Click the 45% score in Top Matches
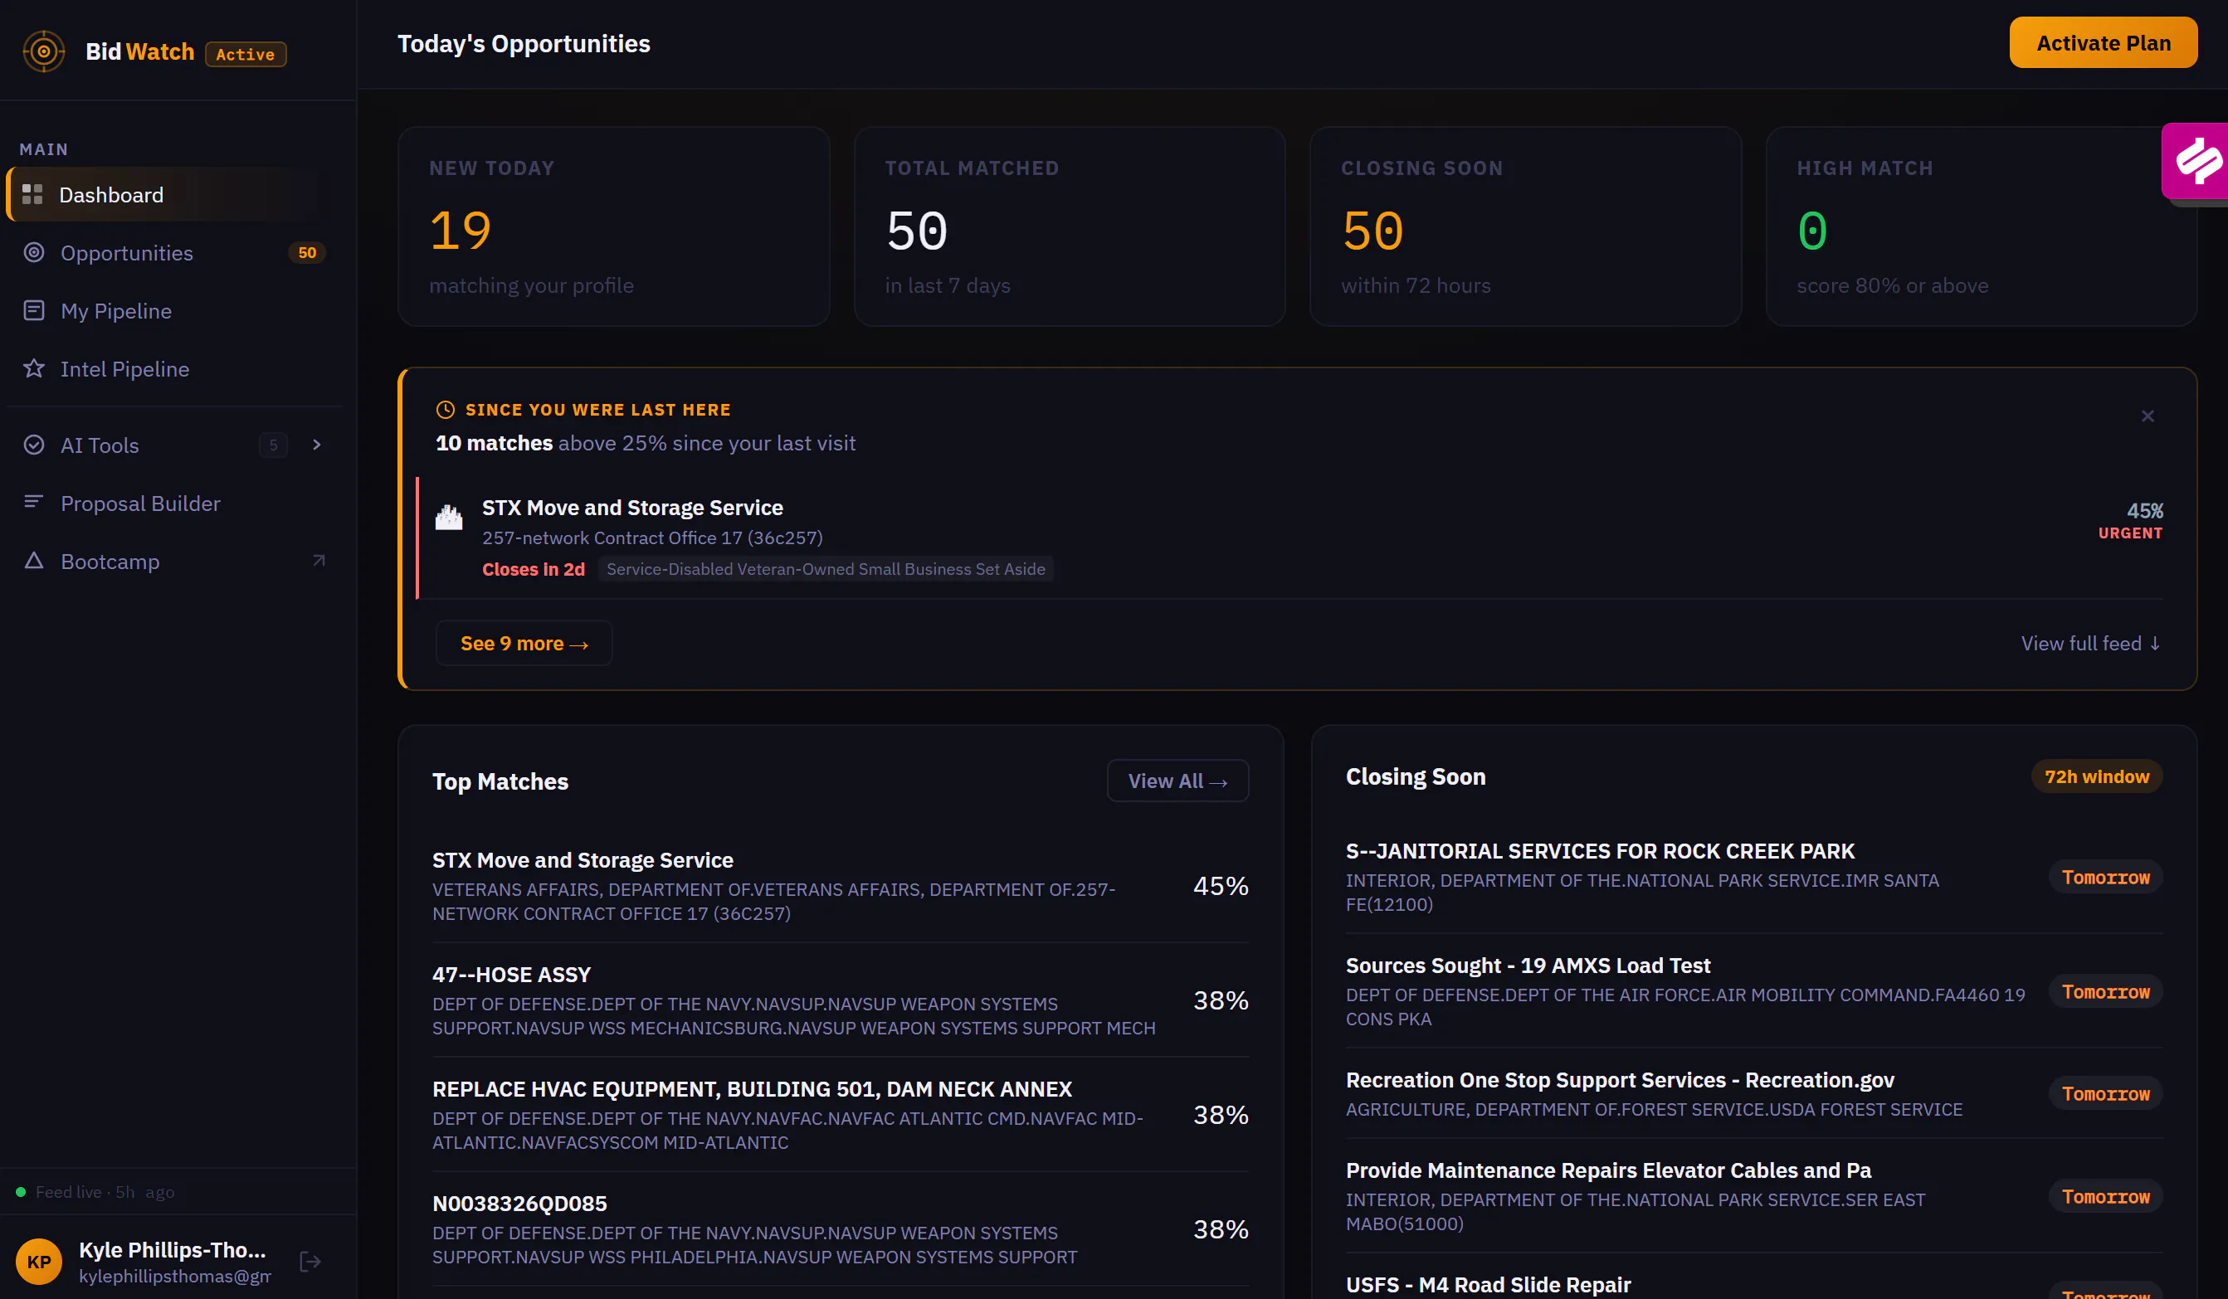 click(1221, 885)
